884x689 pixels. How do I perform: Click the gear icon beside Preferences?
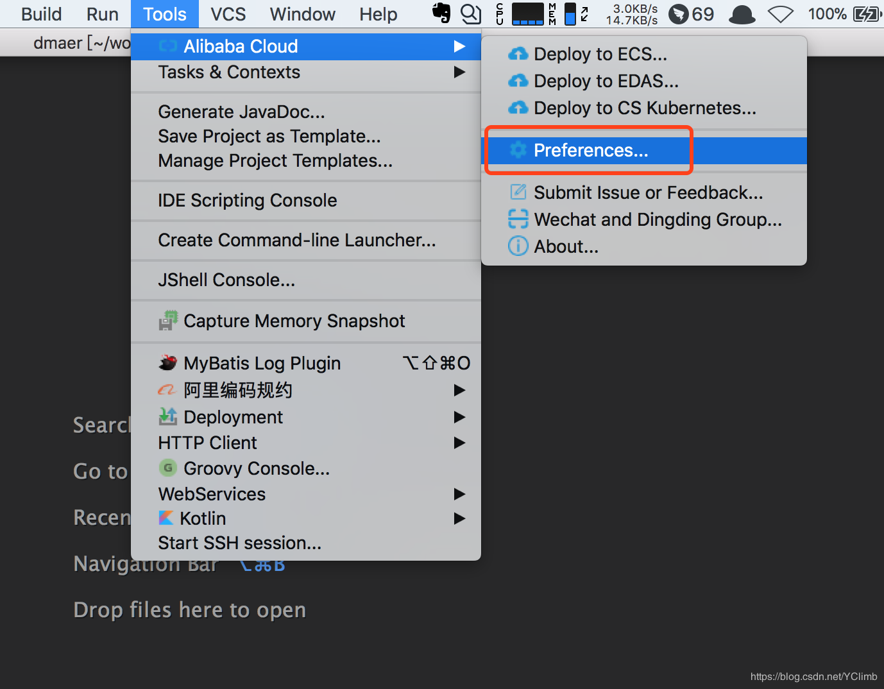click(x=518, y=150)
